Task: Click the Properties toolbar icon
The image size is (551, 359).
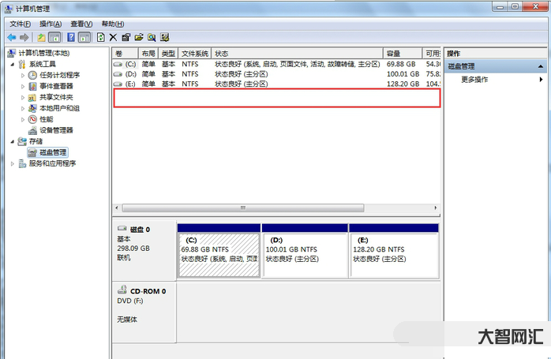Action: (126, 37)
